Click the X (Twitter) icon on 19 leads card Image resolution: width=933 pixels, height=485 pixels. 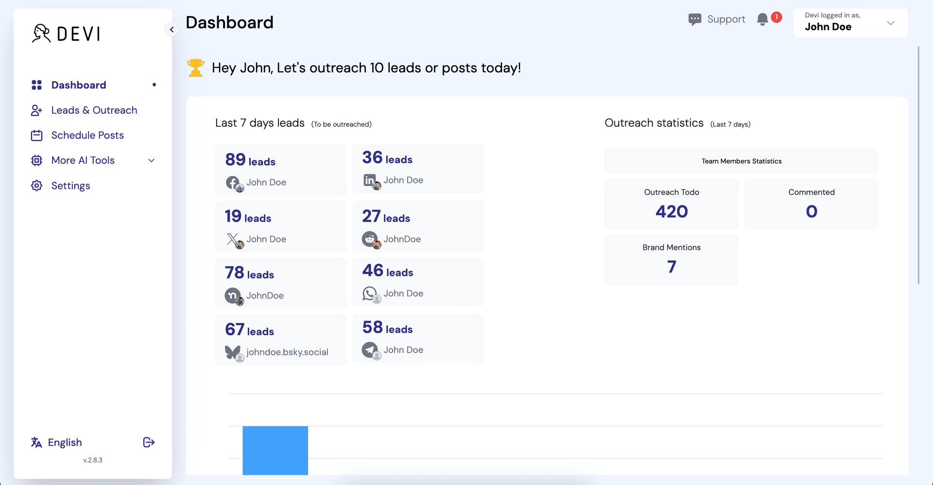pyautogui.click(x=233, y=239)
